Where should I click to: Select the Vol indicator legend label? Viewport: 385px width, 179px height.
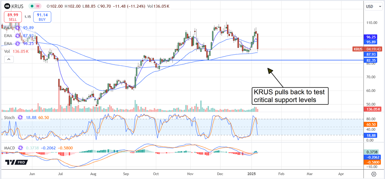pyautogui.click(x=7, y=51)
